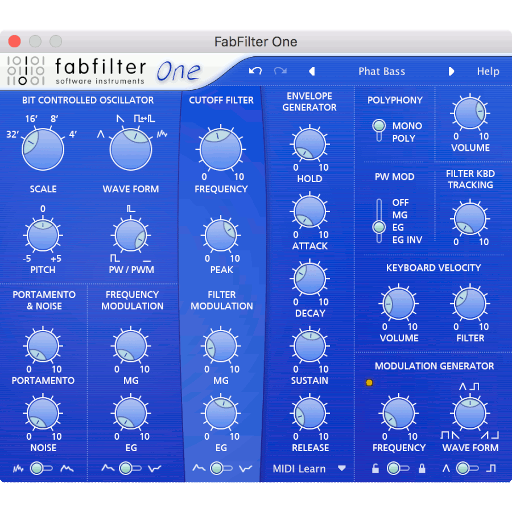The width and height of the screenshot is (512, 512).
Task: Click the Frequency Modulation MG knob
Action: click(x=131, y=346)
